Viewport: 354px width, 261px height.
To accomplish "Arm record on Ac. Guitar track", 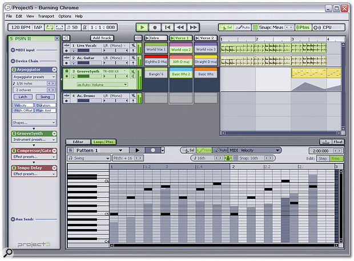I will [x=66, y=63].
